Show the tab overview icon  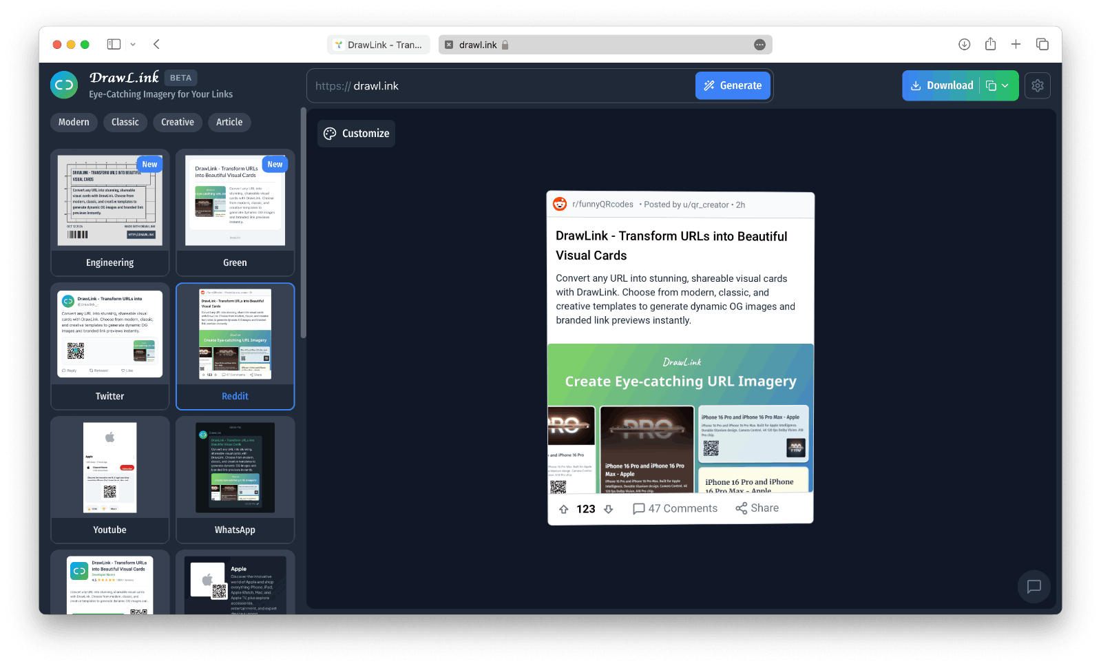pos(1042,44)
